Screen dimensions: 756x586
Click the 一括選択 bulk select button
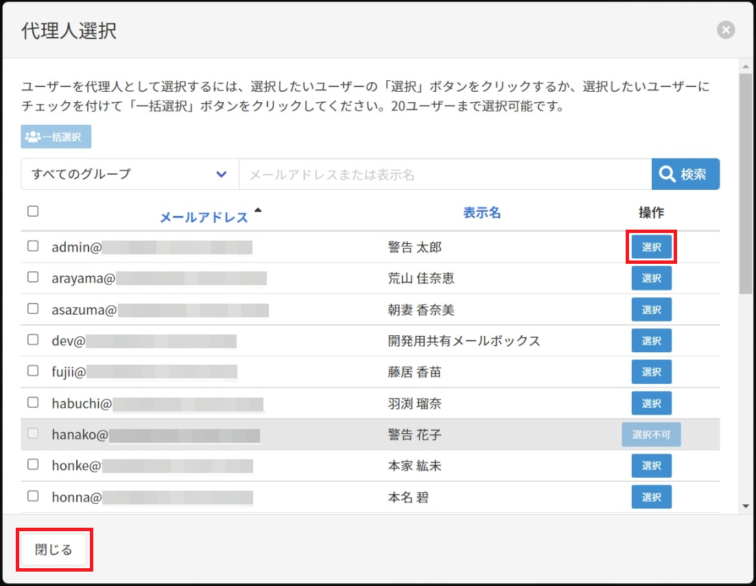[56, 137]
